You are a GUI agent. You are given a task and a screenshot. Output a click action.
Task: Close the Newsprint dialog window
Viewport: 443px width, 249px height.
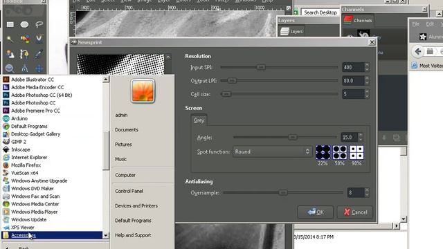tap(372, 42)
